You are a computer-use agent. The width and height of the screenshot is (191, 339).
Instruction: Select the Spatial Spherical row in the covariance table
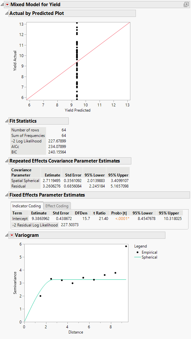coord(25,181)
